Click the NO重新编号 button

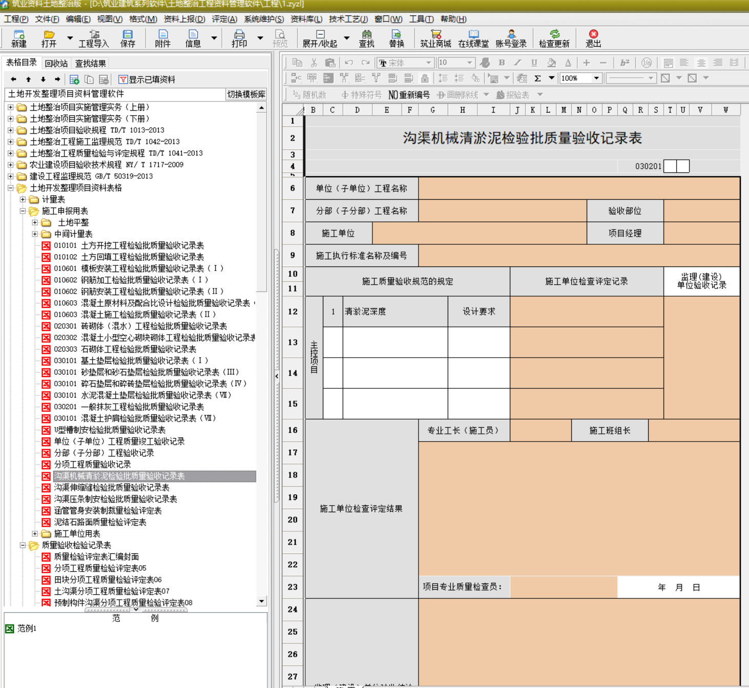point(409,95)
